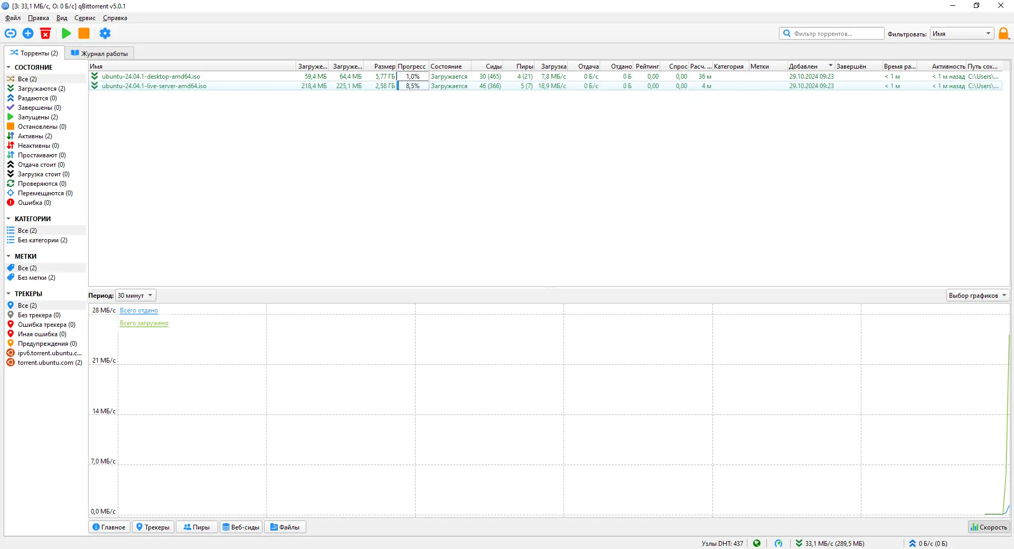The height and width of the screenshot is (549, 1014).
Task: Select the Проверяются (0) status filter
Action: pos(45,184)
